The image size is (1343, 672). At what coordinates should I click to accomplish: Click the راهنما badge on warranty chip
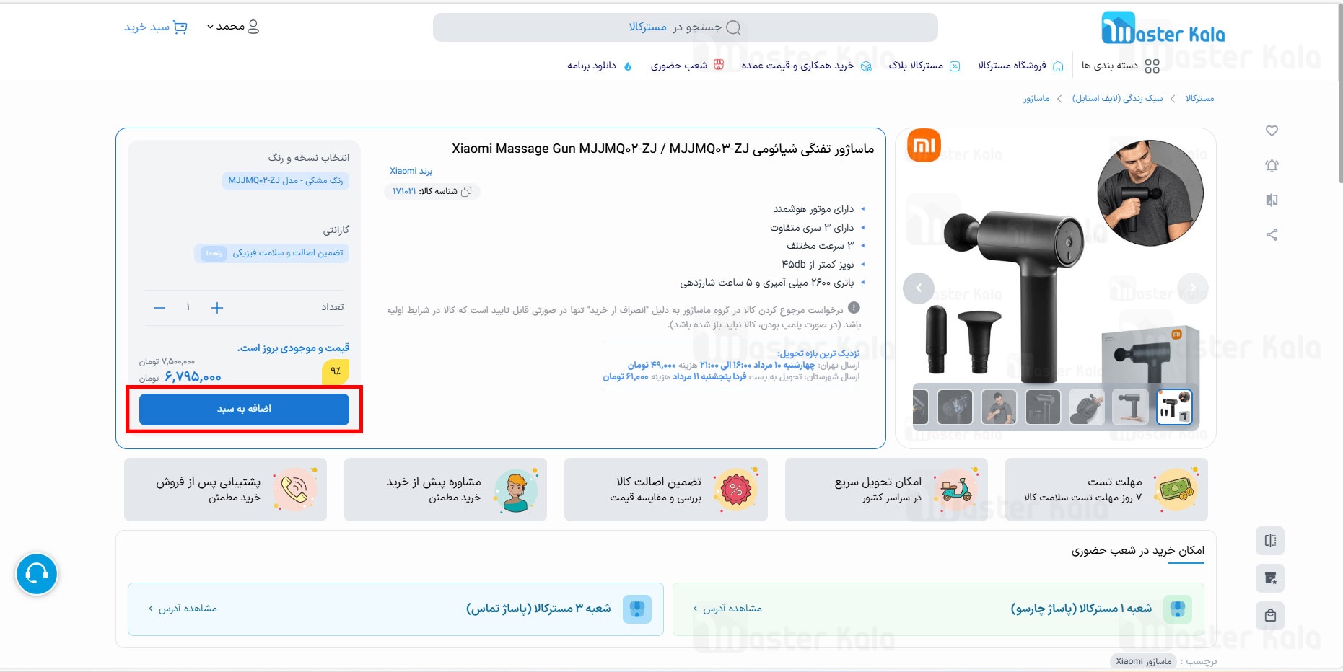(214, 253)
